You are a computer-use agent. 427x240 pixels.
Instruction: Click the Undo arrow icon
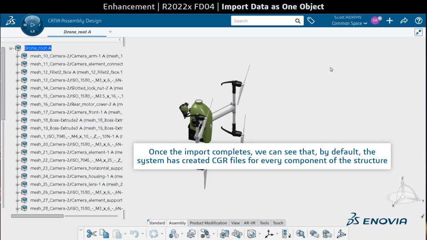pyautogui.click(x=134, y=234)
